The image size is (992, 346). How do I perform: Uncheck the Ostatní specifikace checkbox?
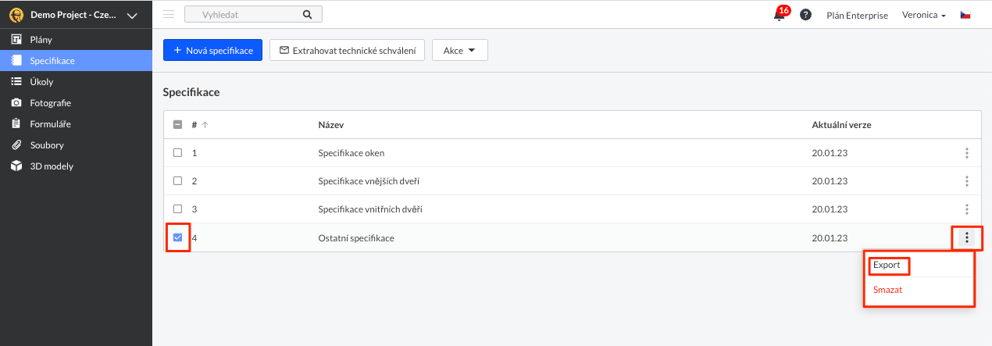tap(177, 237)
